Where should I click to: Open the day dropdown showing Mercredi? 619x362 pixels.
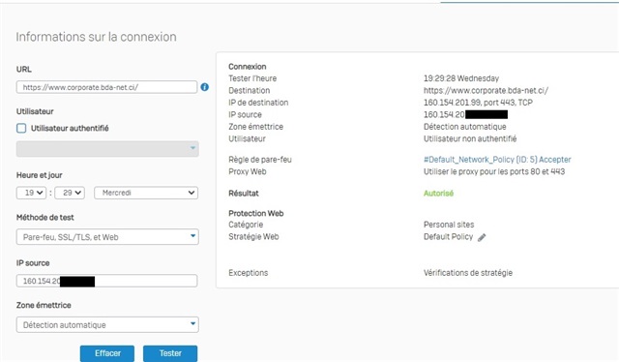[146, 193]
